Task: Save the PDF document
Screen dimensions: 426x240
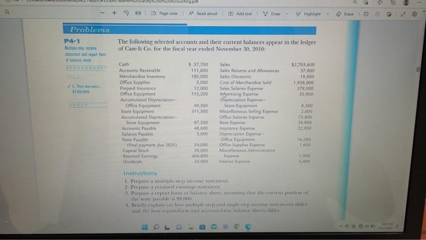Action: pos(378,14)
